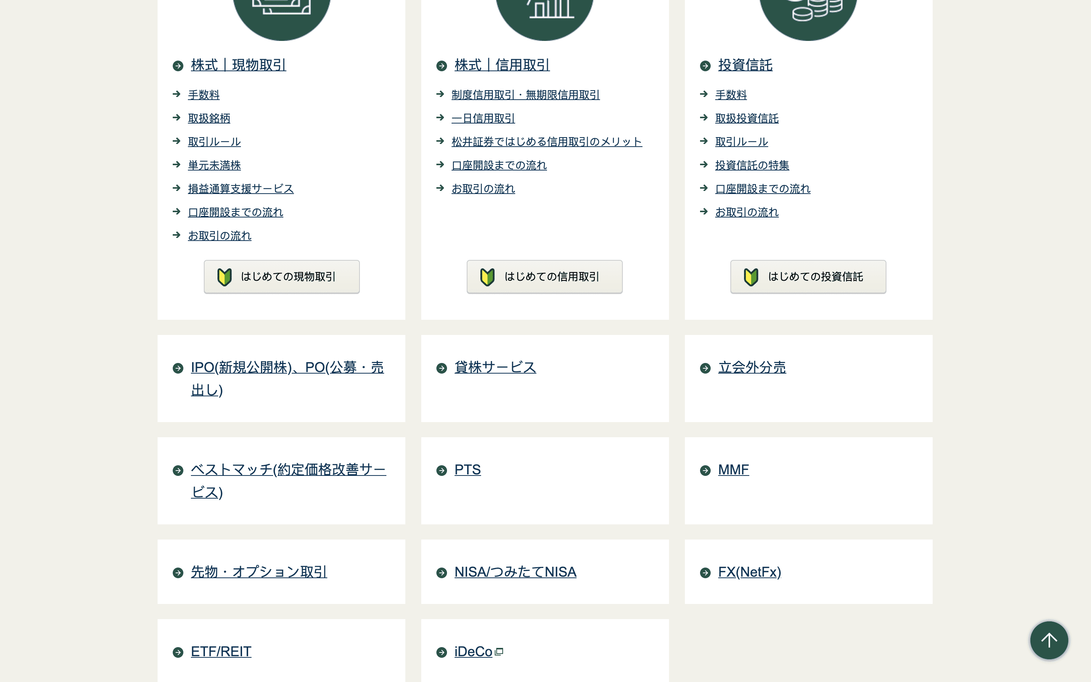Image resolution: width=1091 pixels, height=682 pixels.
Task: Click circle arrow icon beside PTS
Action: pyautogui.click(x=442, y=471)
